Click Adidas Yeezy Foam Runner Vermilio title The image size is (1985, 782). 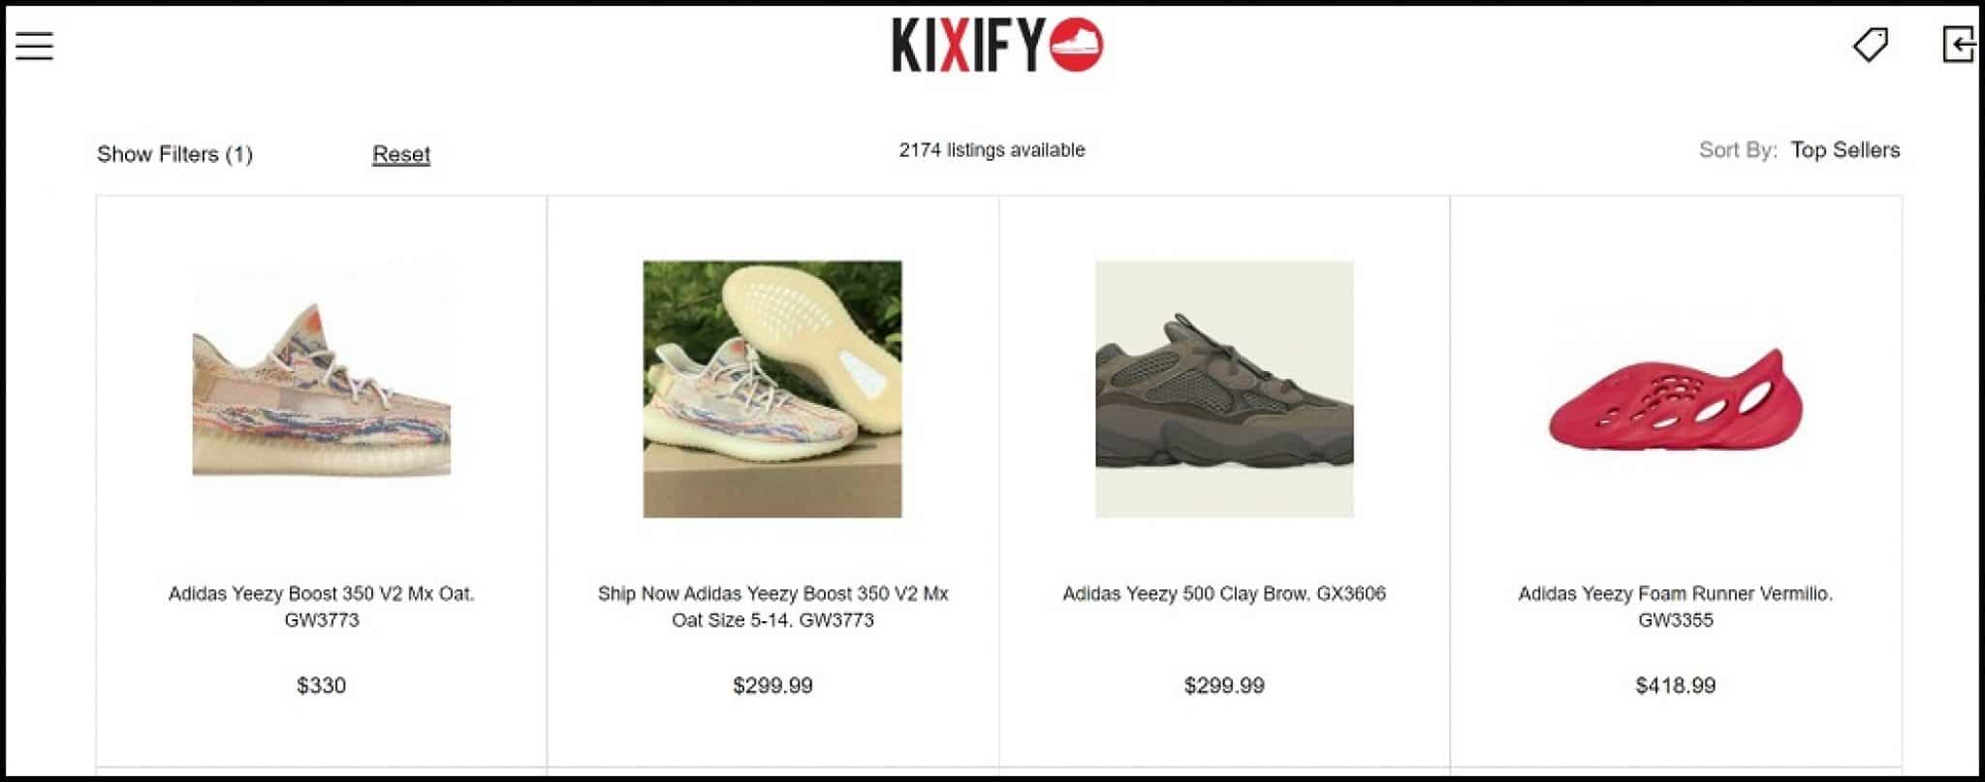[x=1676, y=607]
